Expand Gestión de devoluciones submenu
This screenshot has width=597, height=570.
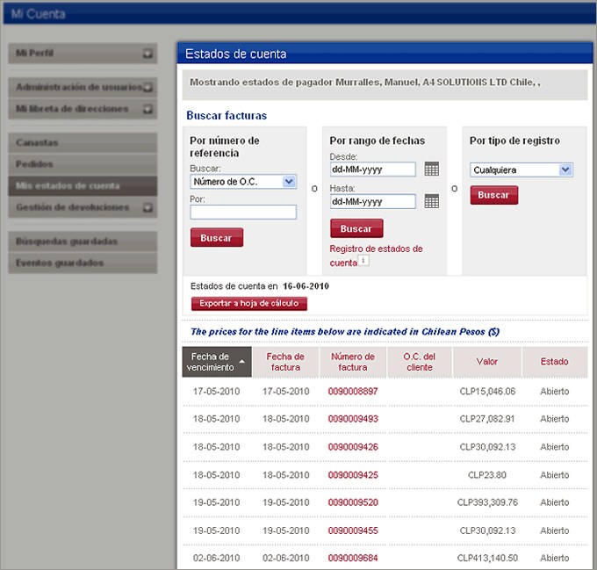pyautogui.click(x=148, y=208)
